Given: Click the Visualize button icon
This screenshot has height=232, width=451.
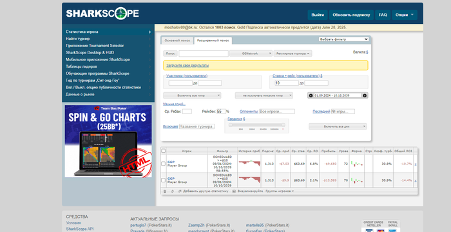Looking at the screenshot, I should pyautogui.click(x=234, y=191).
